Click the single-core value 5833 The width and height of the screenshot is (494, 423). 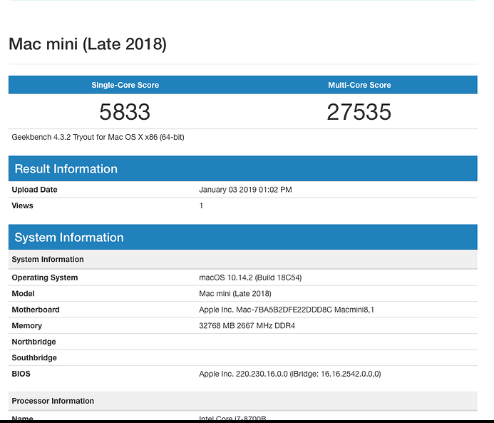coord(125,112)
